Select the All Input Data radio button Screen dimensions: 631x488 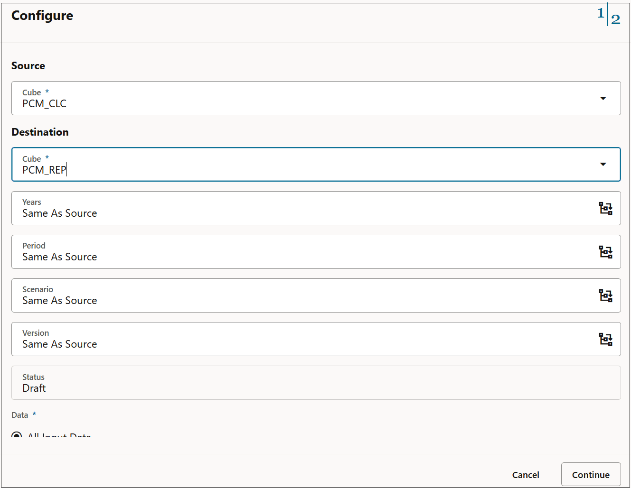pyautogui.click(x=17, y=435)
